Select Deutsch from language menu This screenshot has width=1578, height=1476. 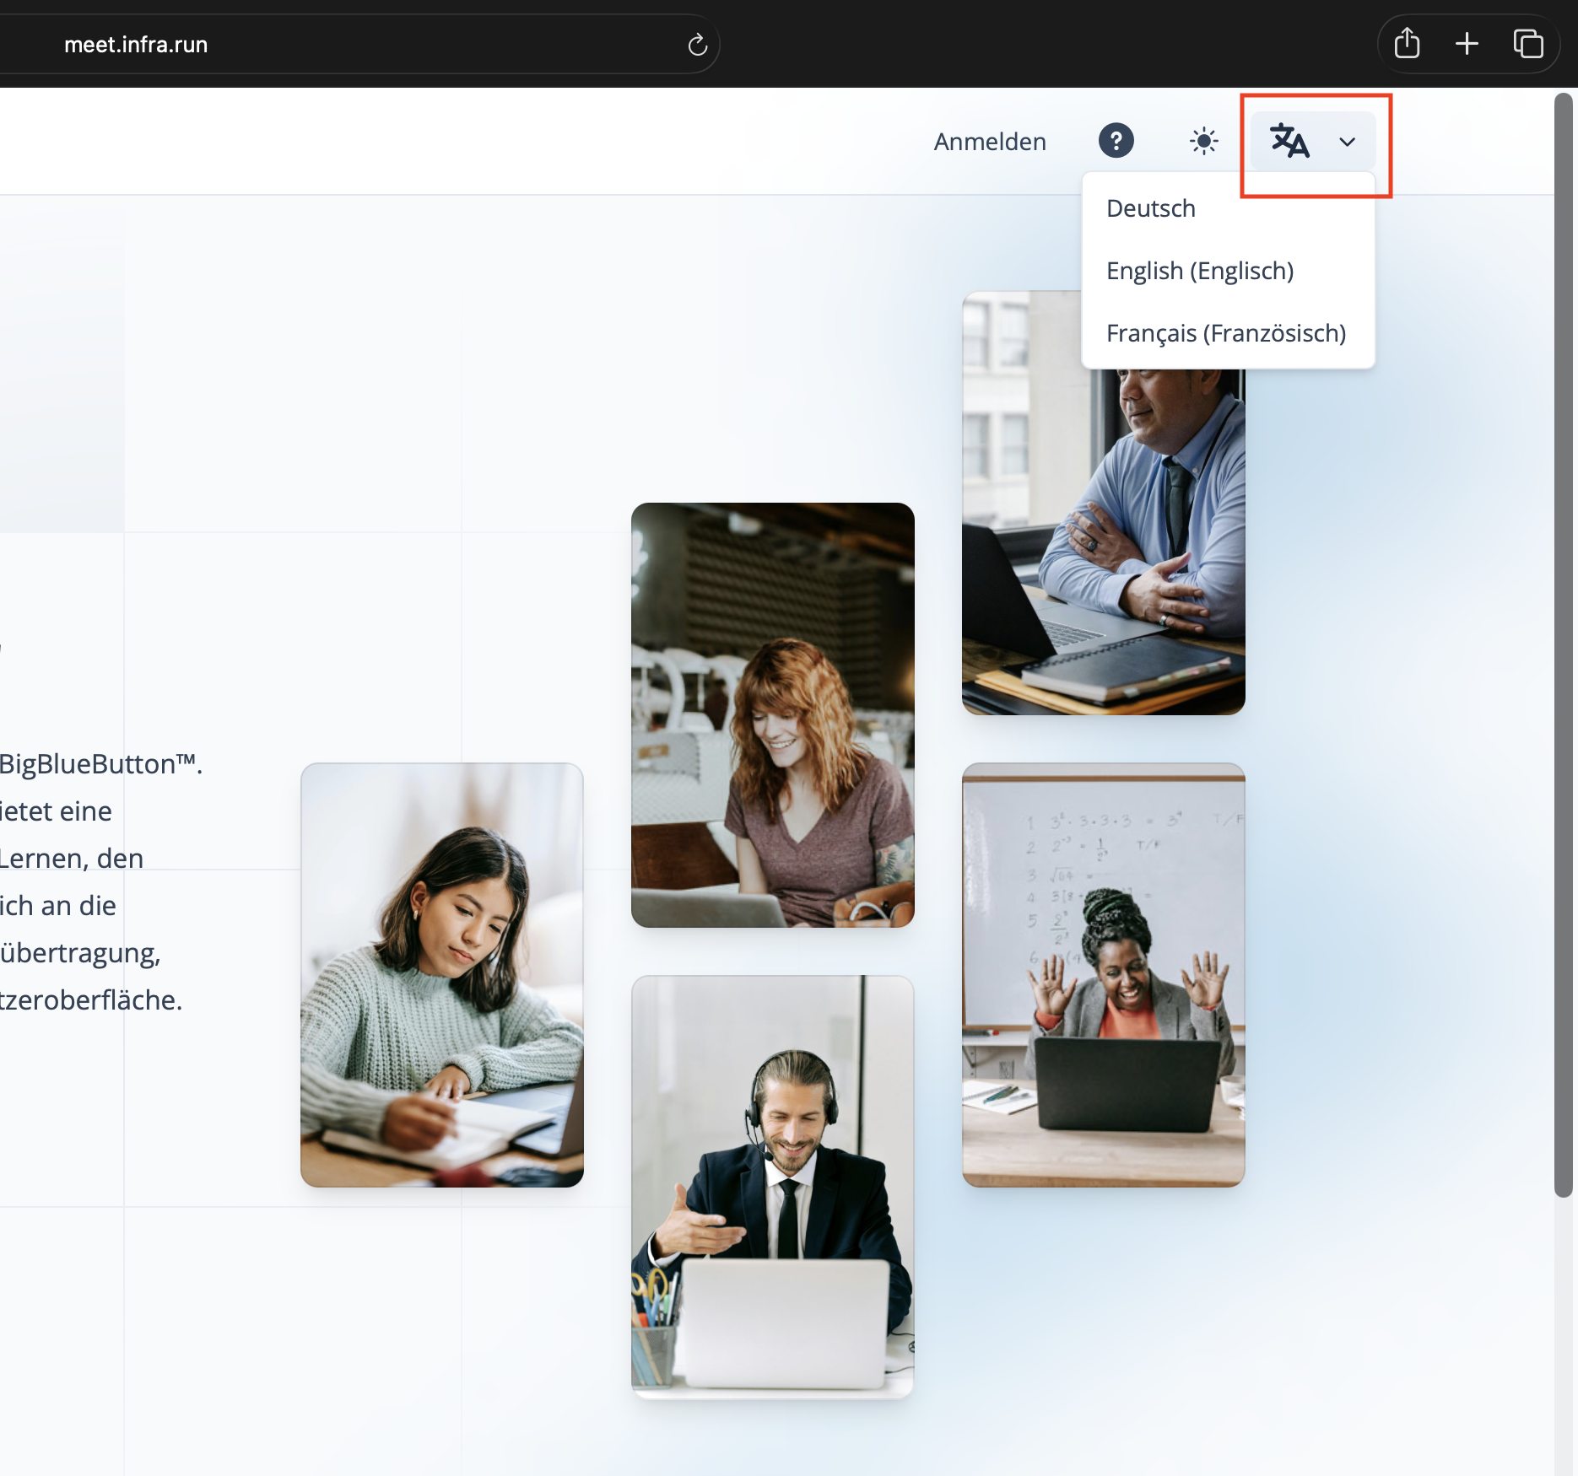[1151, 208]
